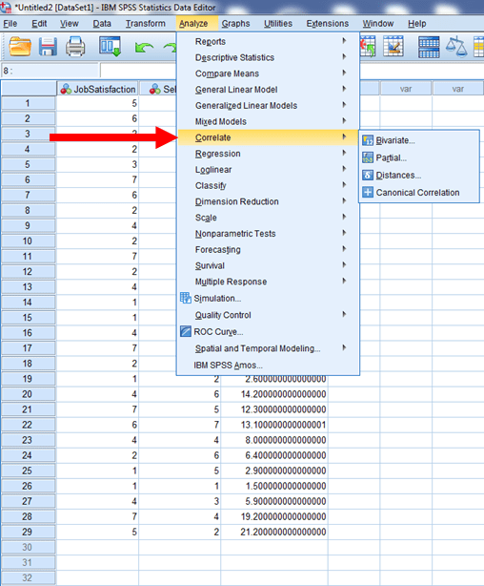The width and height of the screenshot is (484, 586).
Task: Click the cell value input field
Action: (x=138, y=71)
